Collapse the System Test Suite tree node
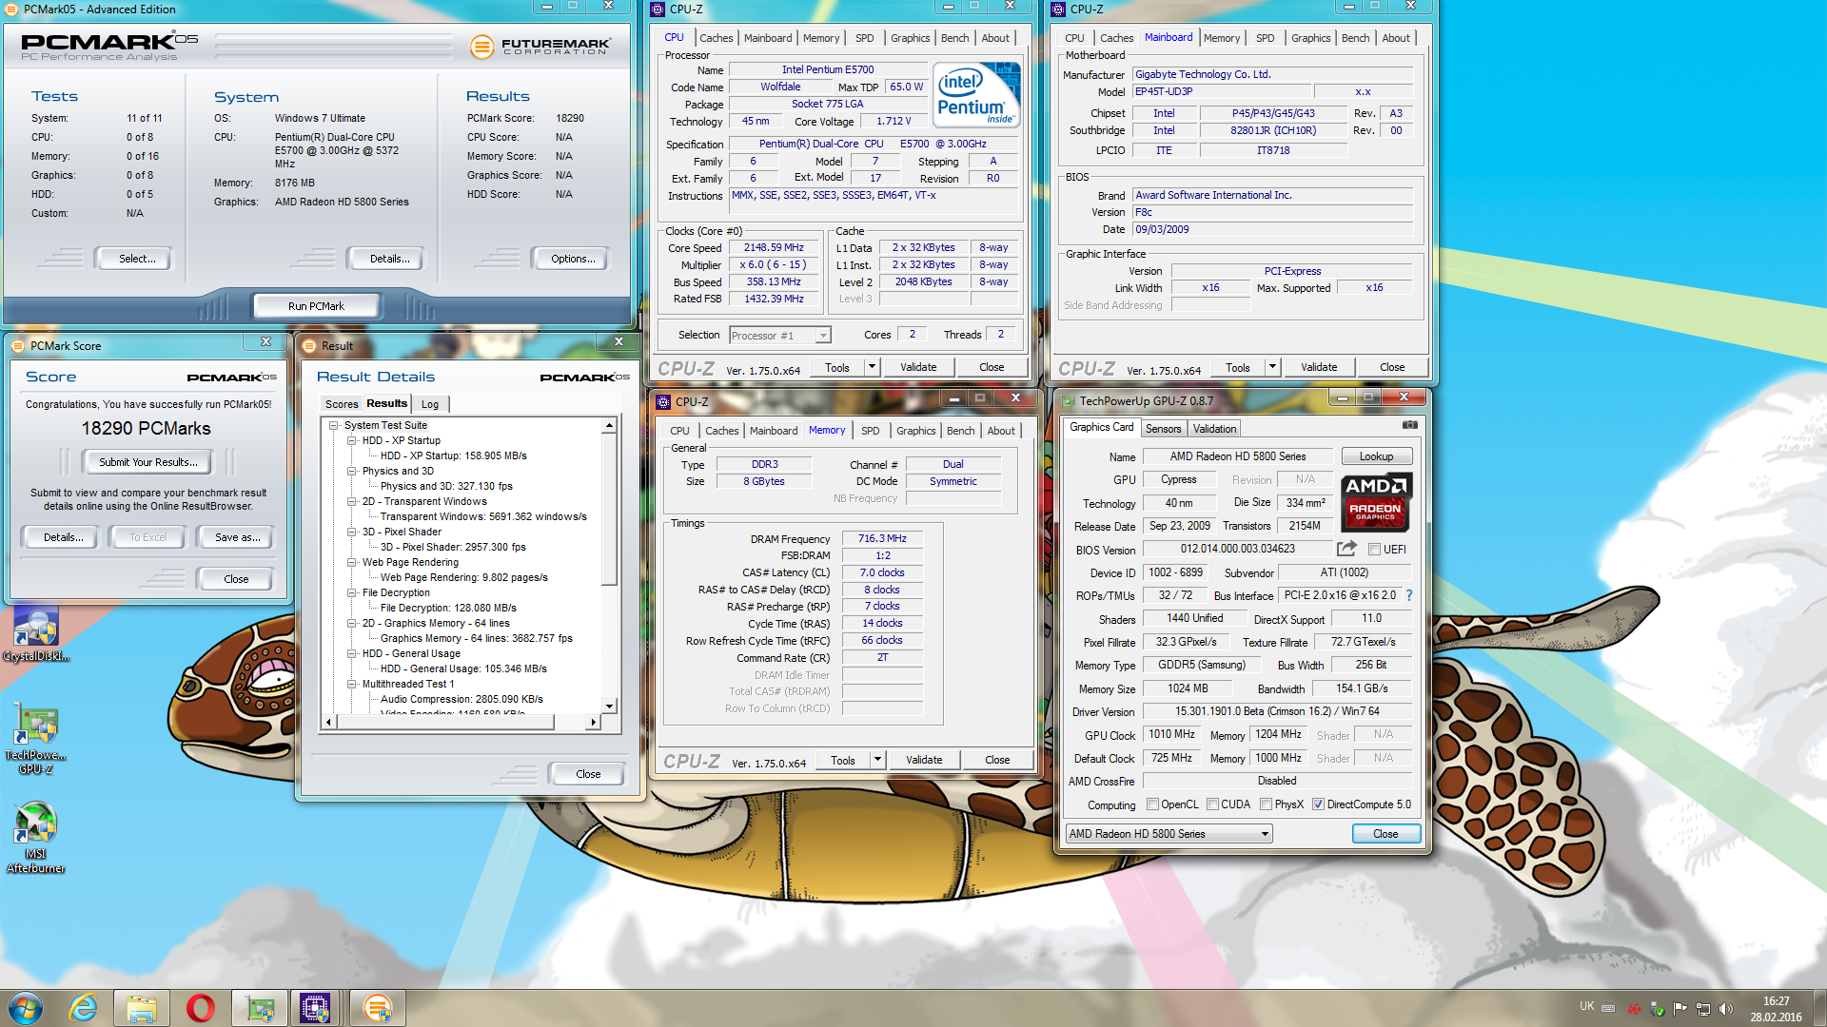The height and width of the screenshot is (1027, 1827). (x=334, y=425)
